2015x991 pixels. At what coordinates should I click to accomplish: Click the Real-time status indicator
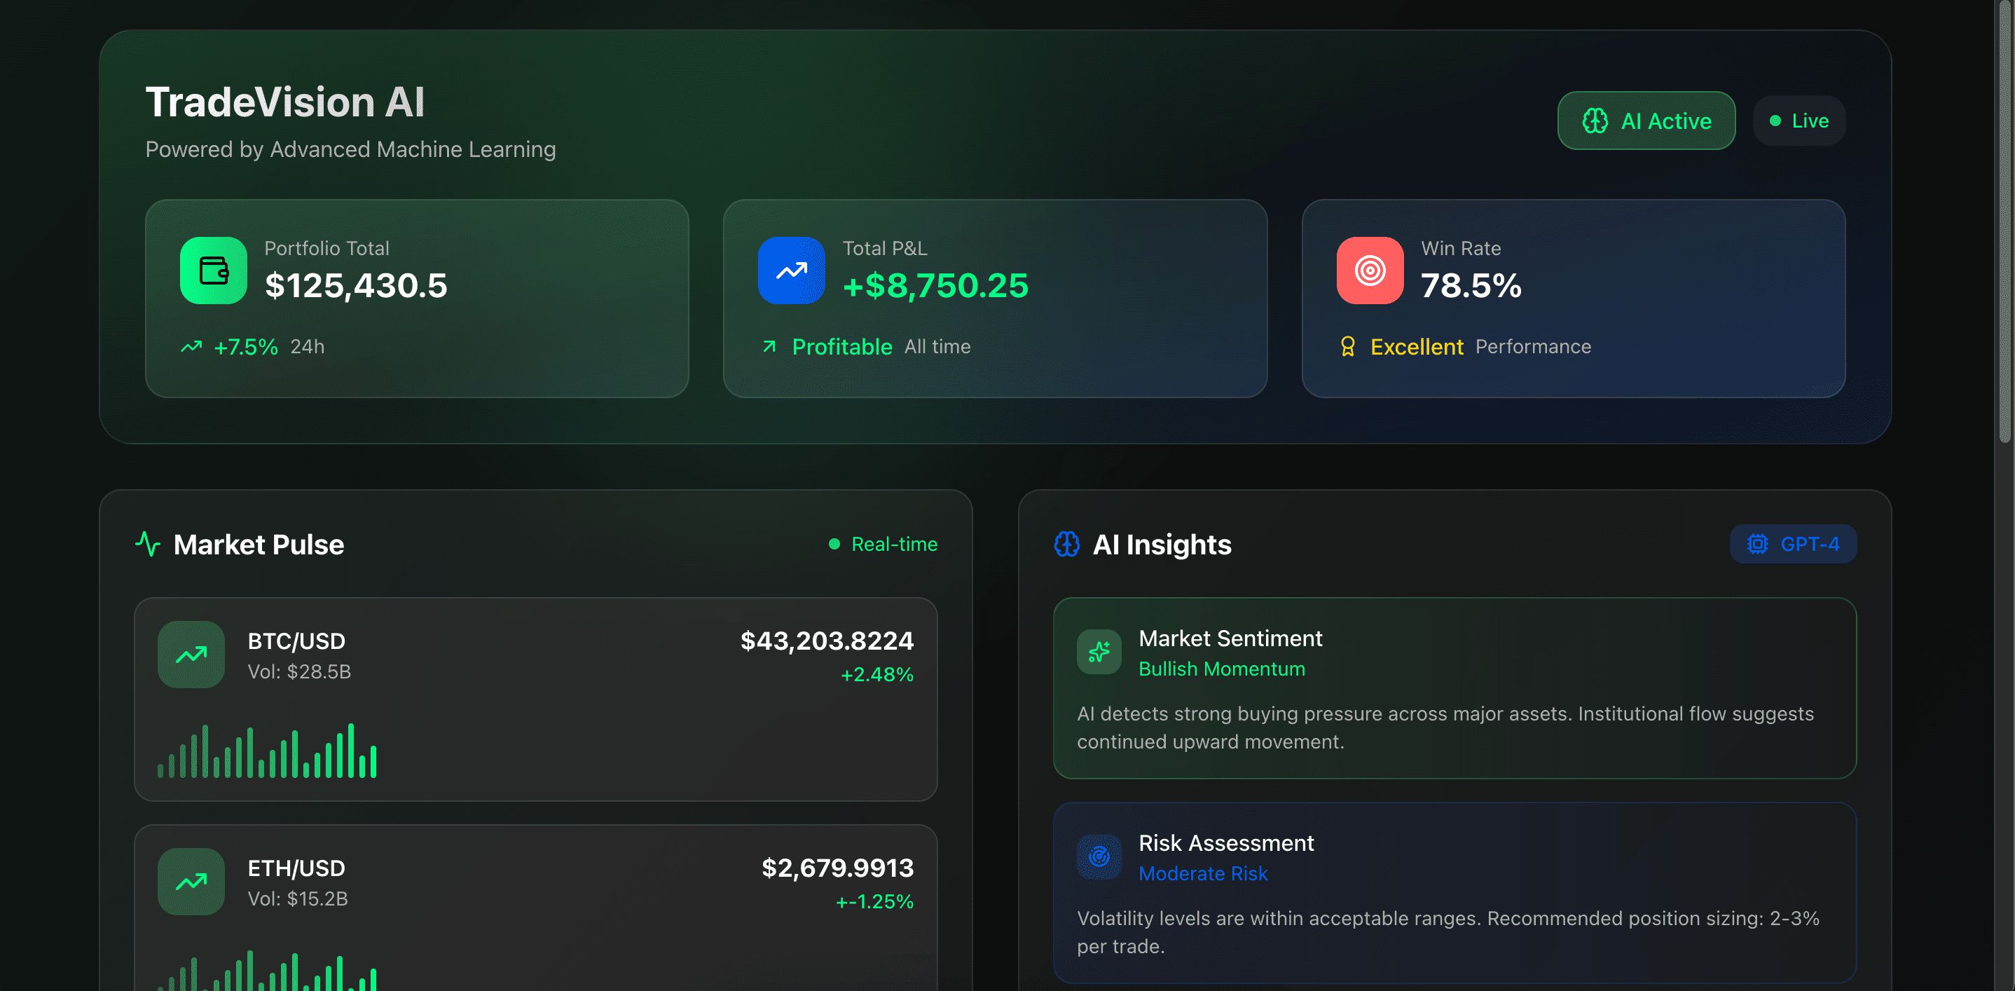[883, 544]
